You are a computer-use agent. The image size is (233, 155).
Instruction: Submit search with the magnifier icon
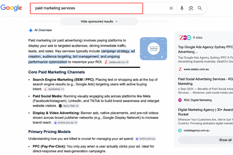200,8
